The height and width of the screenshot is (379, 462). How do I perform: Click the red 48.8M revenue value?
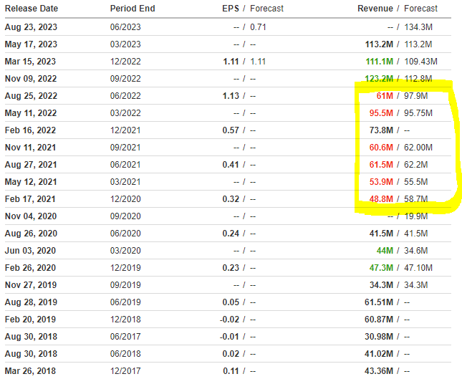pyautogui.click(x=379, y=199)
